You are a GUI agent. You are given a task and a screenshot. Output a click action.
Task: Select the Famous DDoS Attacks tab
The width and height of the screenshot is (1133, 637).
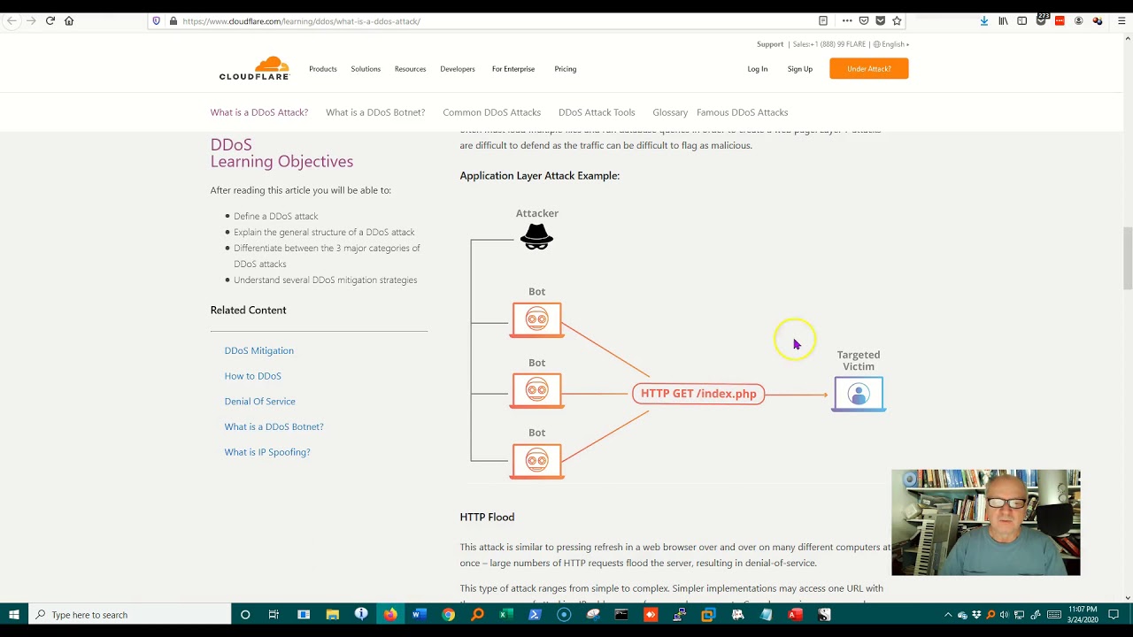pos(742,112)
